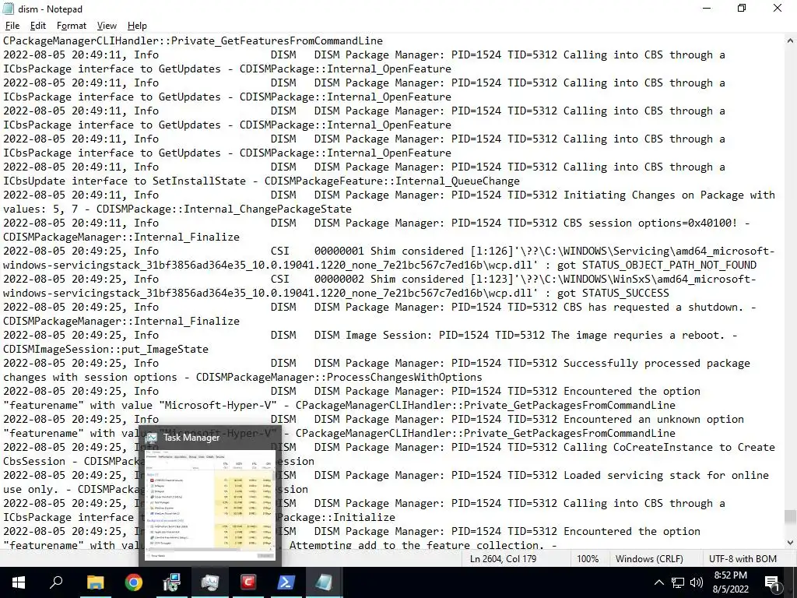Click the 100% zoom status entry
This screenshot has width=797, height=598.
point(588,559)
